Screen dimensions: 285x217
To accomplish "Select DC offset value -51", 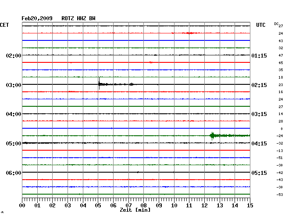I will pos(280,158).
